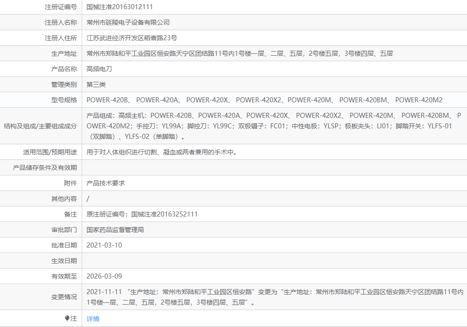The image size is (467, 327).
Task: Select management class 第三类
Action: [x=96, y=84]
